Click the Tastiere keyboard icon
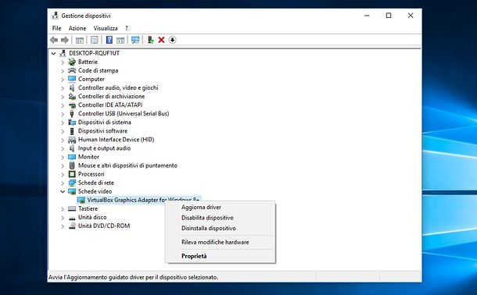 click(72, 209)
